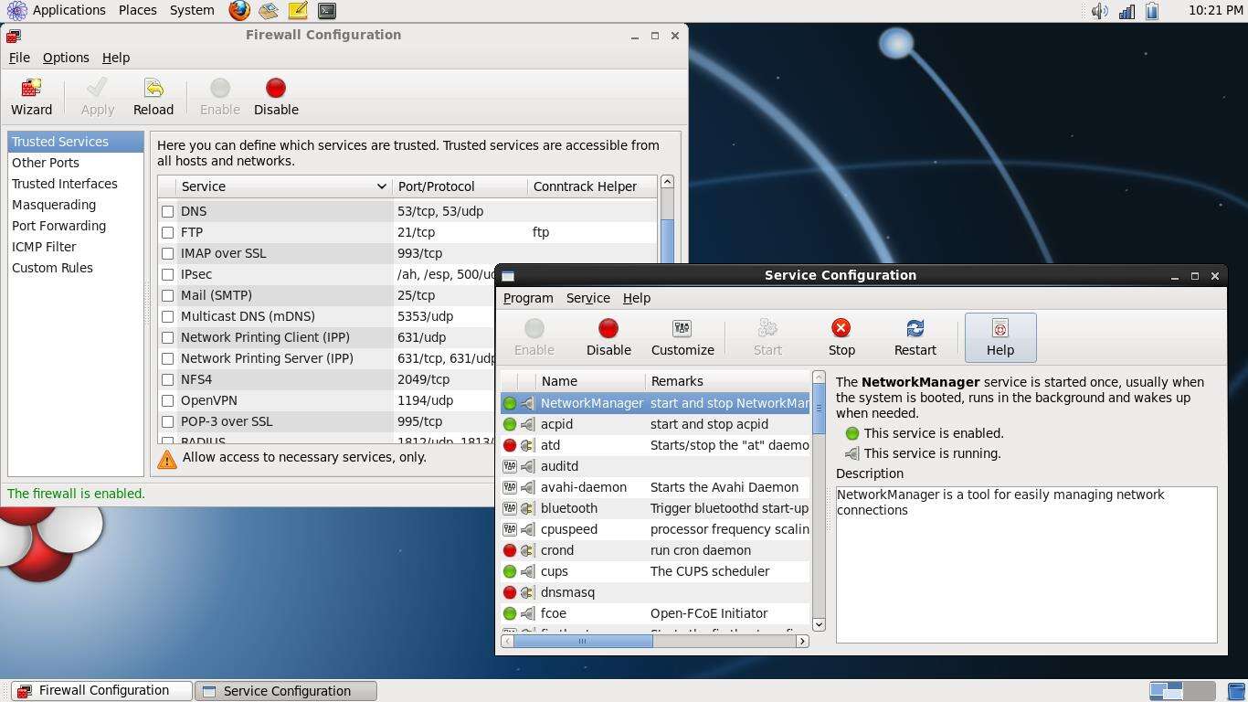Open the Places menu
The image size is (1248, 702).
coord(137,10)
